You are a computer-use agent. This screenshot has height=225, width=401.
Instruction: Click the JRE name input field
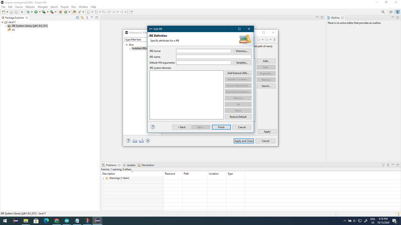pyautogui.click(x=214, y=57)
